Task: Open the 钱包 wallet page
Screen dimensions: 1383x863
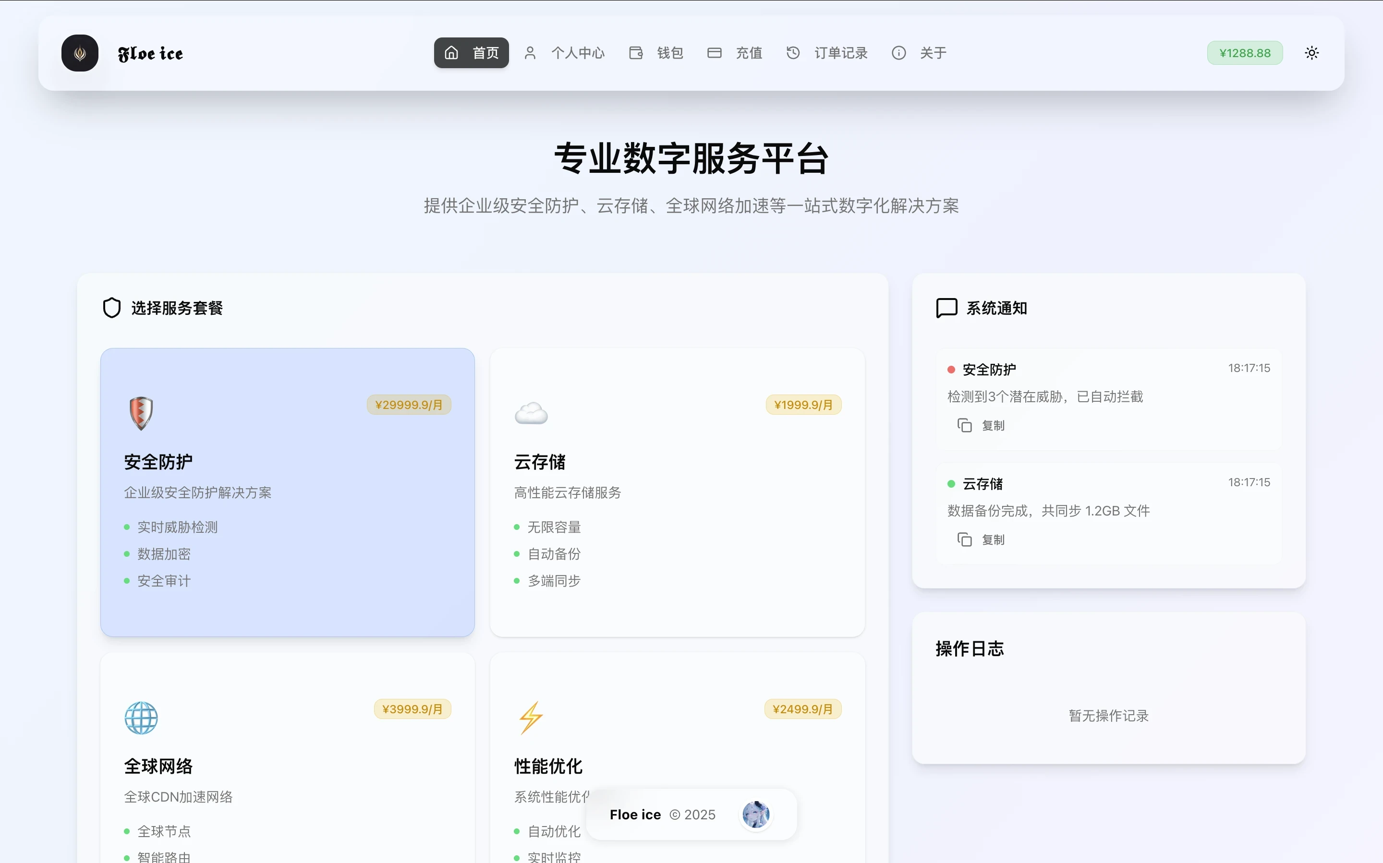Action: point(656,53)
